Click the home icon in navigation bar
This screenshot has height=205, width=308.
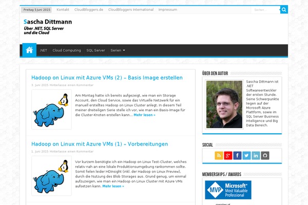pyautogui.click(x=29, y=50)
